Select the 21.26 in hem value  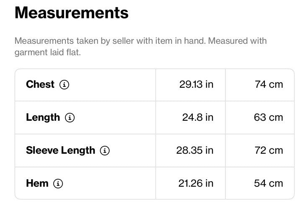coord(196,183)
